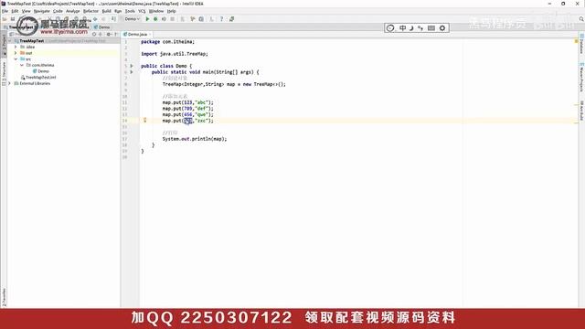Screen dimensions: 585x329
Task: Collapse the TreeMapTest project root node
Action: (10, 40)
